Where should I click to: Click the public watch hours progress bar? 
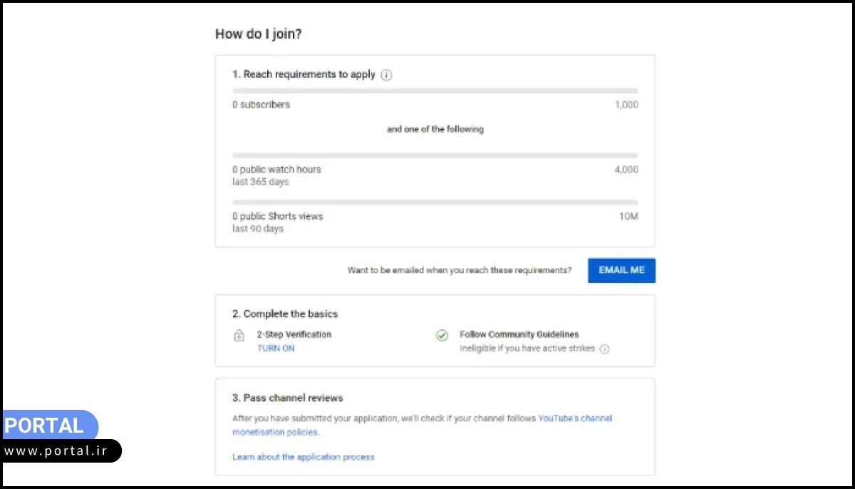435,155
